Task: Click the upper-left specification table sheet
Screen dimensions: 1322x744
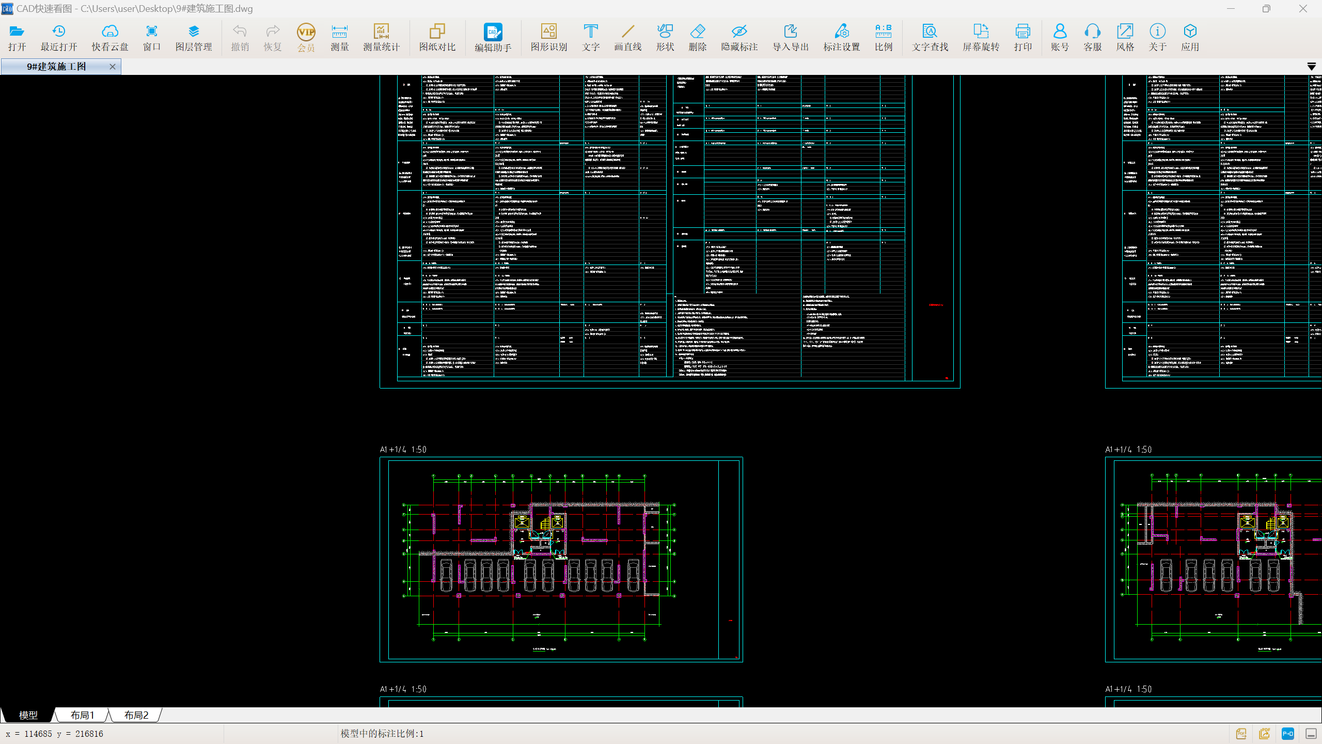Action: (670, 231)
